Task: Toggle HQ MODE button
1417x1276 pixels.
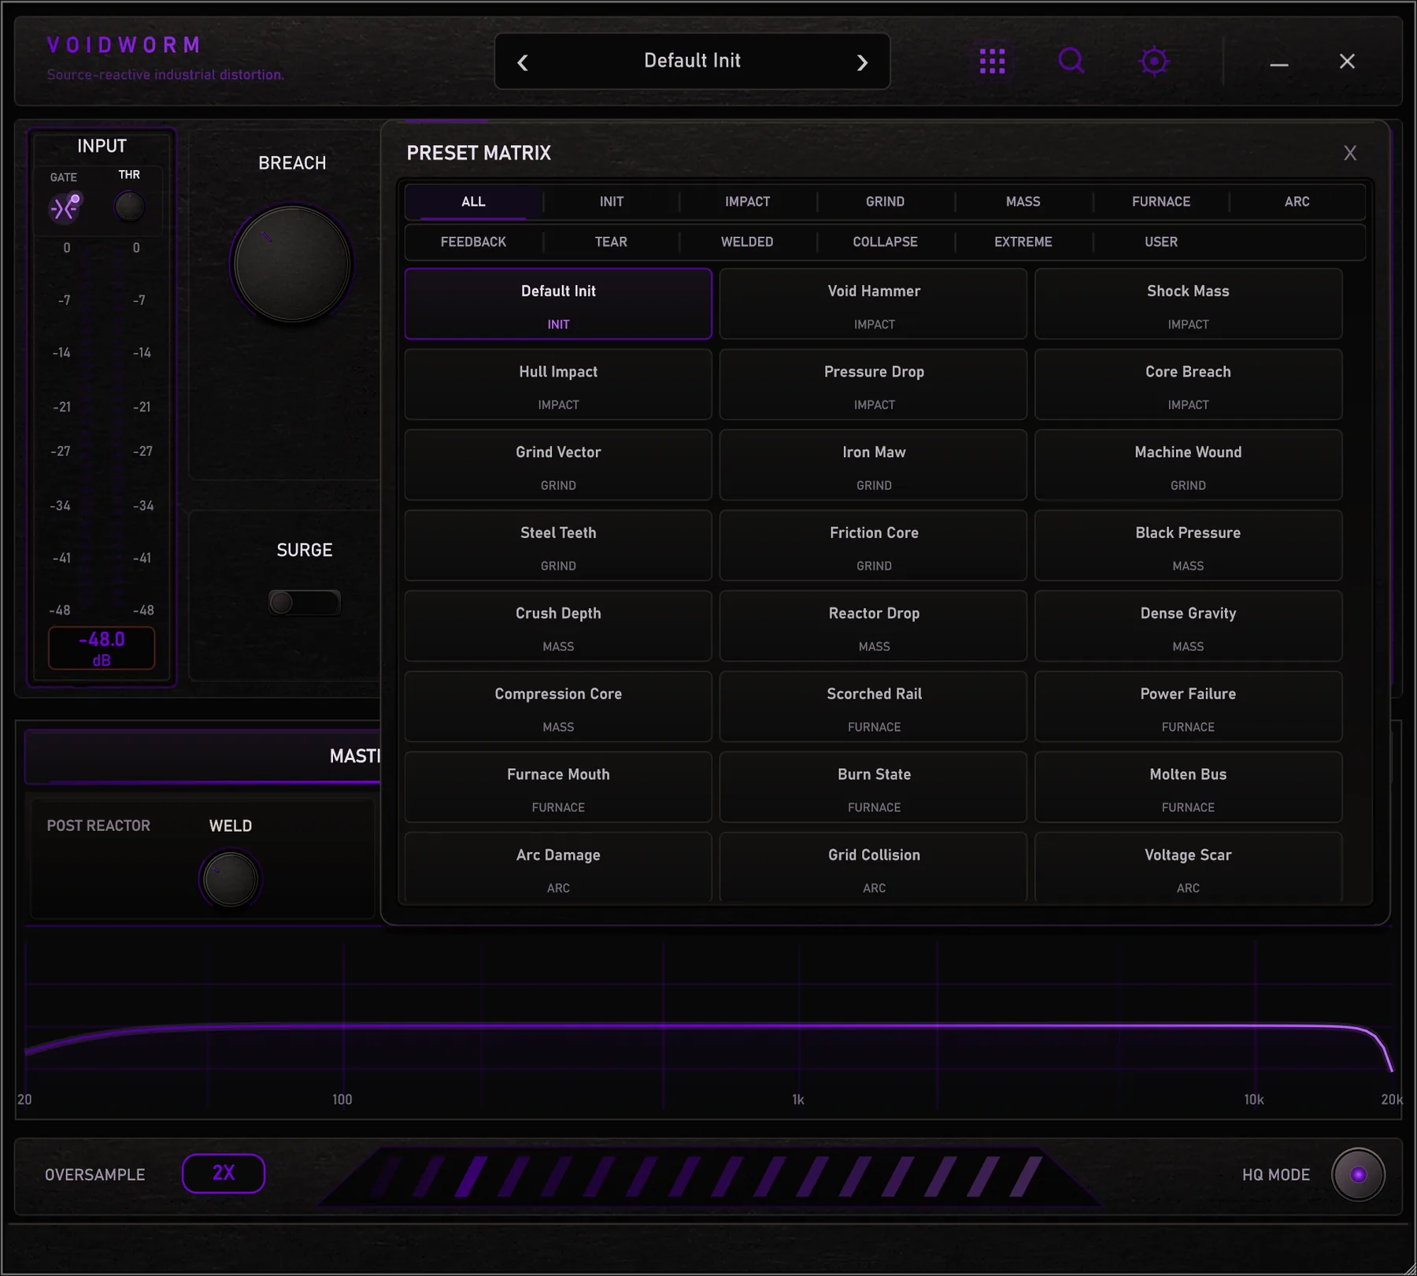Action: [x=1358, y=1174]
